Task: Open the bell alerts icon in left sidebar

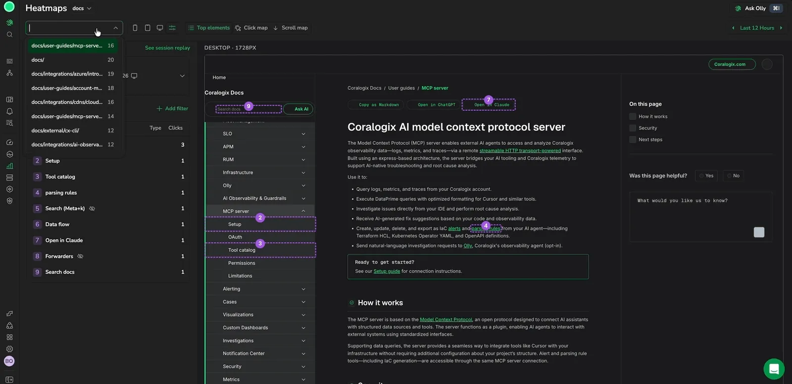Action: tap(9, 111)
